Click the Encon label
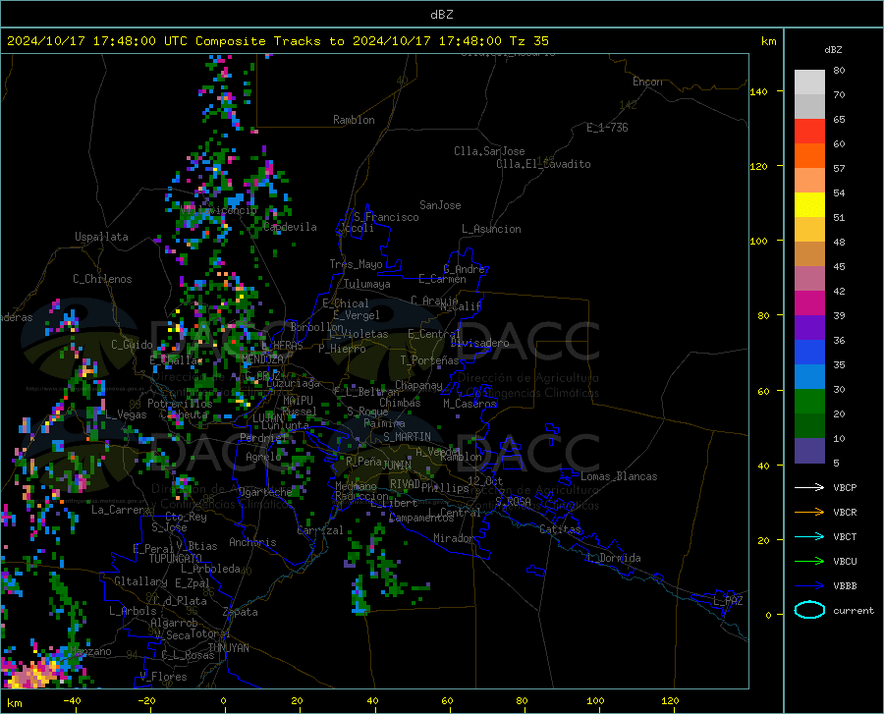This screenshot has height=714, width=884. click(x=647, y=82)
